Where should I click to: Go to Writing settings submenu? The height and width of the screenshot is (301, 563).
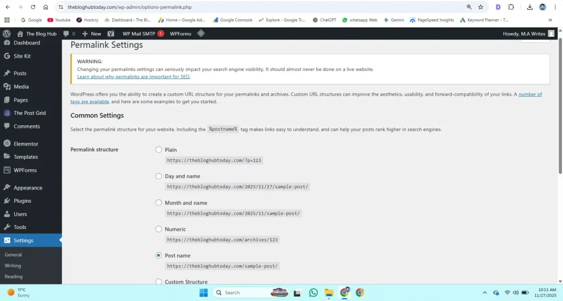13,266
